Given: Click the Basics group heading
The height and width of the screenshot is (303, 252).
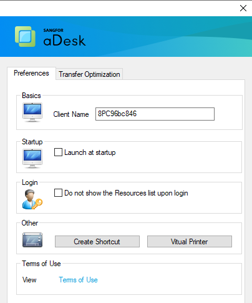Looking at the screenshot, I should coord(31,96).
